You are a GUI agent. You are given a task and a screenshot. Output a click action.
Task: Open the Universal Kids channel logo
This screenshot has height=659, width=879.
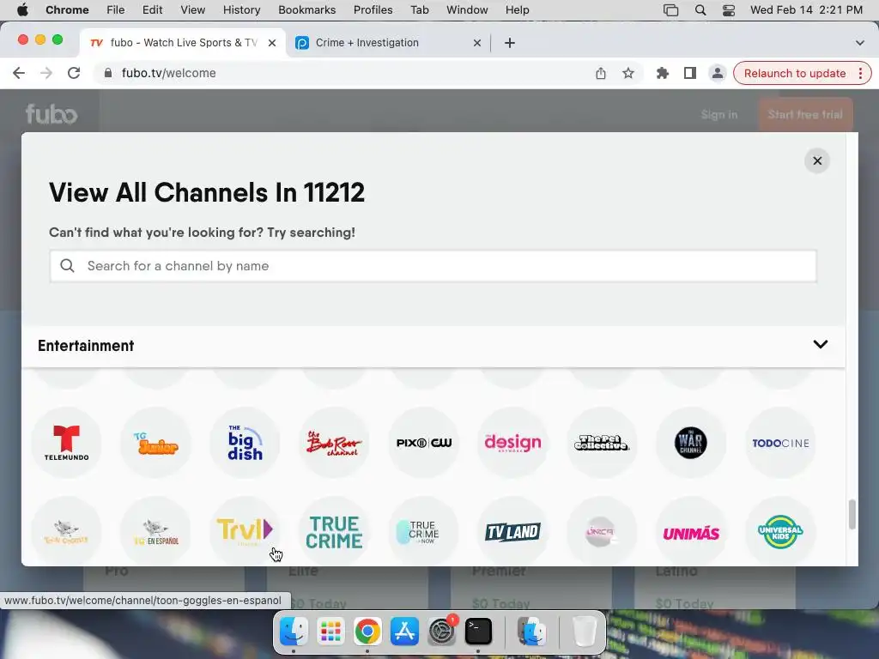780,531
